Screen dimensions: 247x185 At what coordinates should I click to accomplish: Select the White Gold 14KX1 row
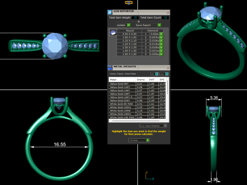pyautogui.click(x=137, y=114)
